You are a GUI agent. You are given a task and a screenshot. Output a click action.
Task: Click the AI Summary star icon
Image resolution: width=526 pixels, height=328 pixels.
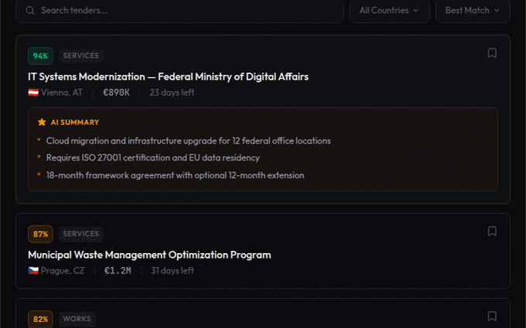[42, 122]
